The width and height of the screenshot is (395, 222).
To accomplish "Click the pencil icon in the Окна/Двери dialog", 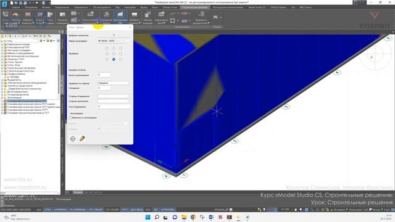I will (x=82, y=138).
